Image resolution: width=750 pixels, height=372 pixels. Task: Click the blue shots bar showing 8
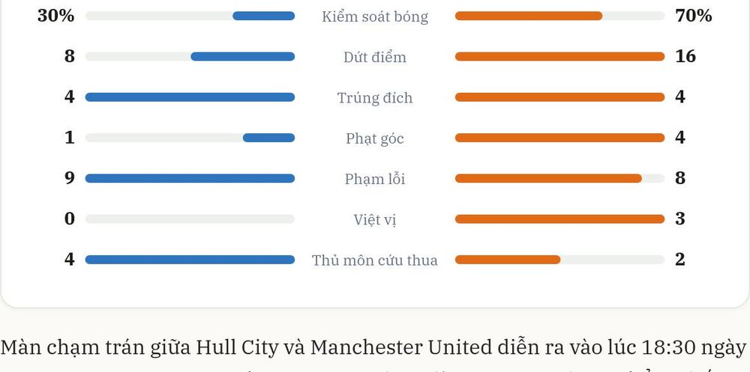[242, 57]
